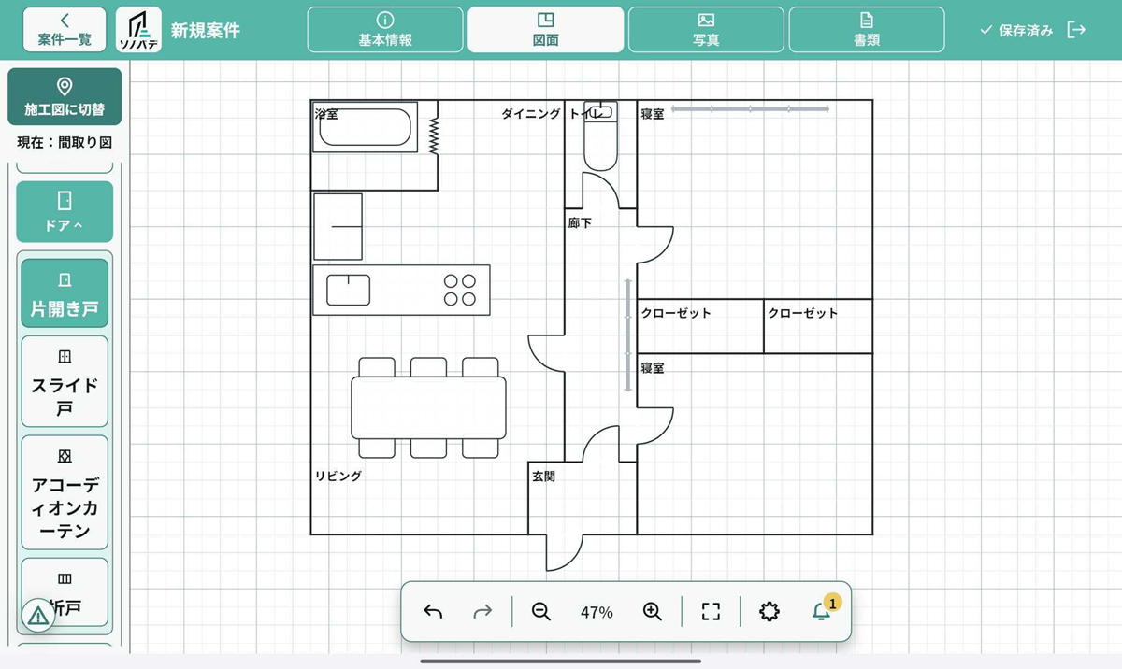Collapse the ドア category
The width and height of the screenshot is (1122, 669).
coord(65,211)
